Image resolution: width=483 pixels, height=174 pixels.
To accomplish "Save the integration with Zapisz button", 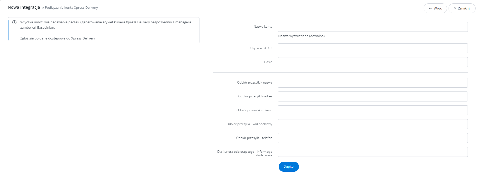I will coord(289,167).
